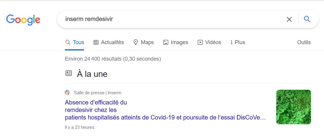
Task: Click the blue magnifier search icon
Action: coord(307,19)
